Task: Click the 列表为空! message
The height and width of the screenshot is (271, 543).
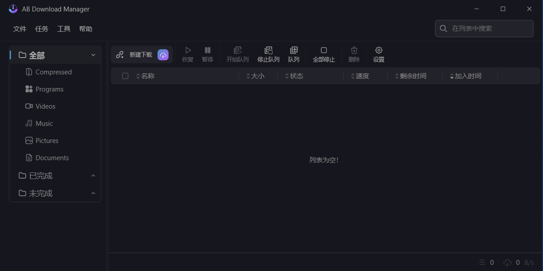Action: (x=324, y=160)
